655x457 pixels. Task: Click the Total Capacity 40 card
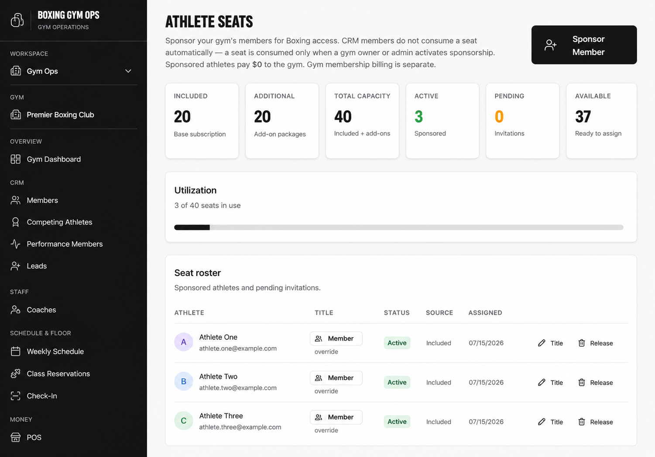pyautogui.click(x=362, y=121)
